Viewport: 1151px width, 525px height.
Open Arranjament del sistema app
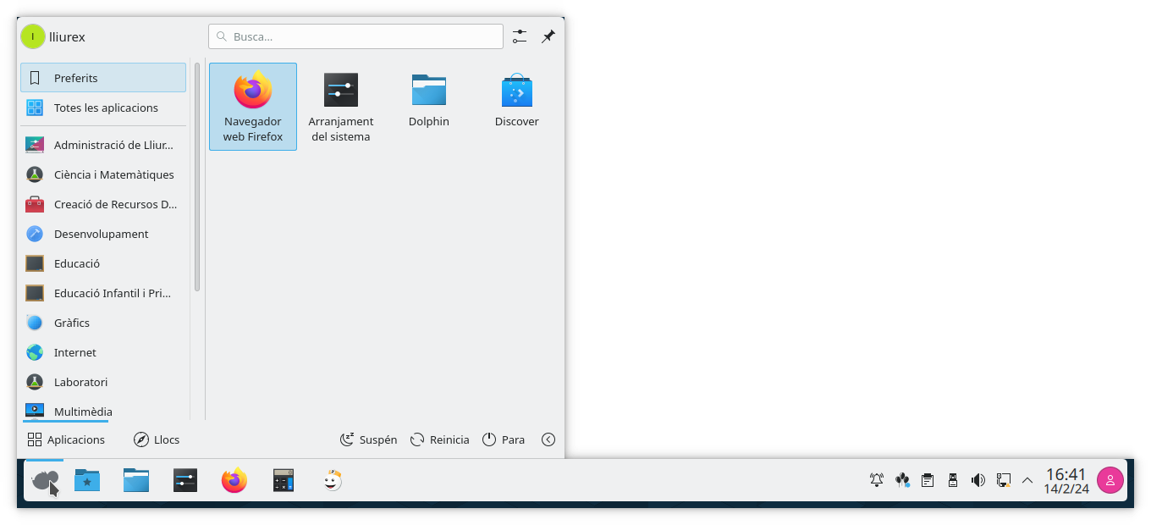pos(340,106)
